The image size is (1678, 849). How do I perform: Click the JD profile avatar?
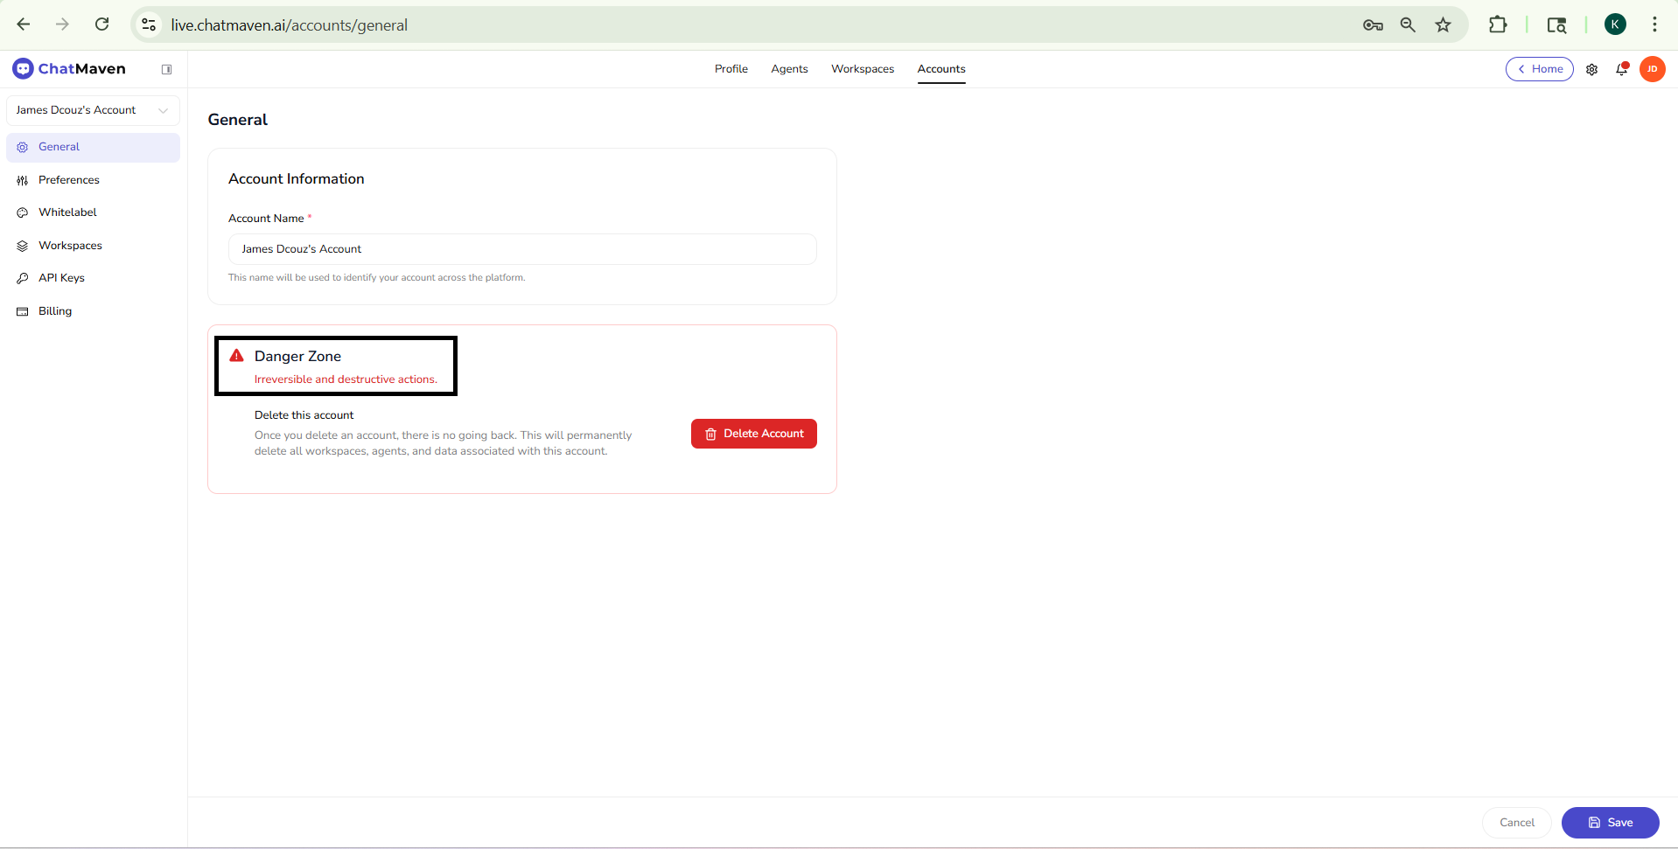point(1654,69)
